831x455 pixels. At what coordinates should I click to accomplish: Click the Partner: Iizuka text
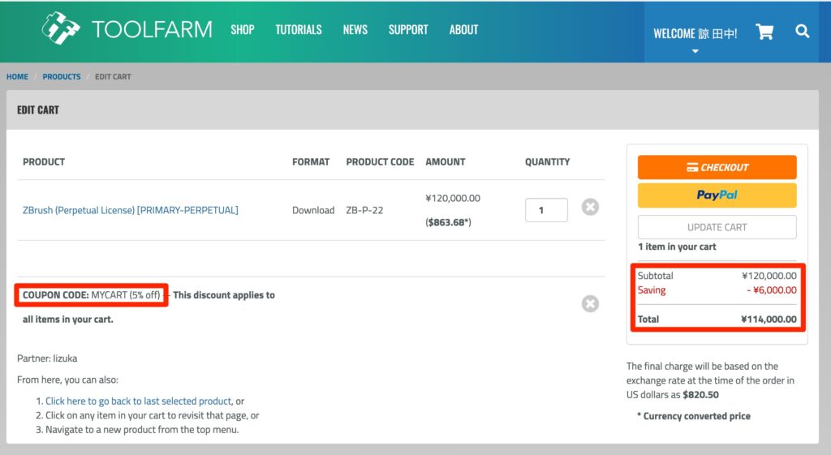47,358
